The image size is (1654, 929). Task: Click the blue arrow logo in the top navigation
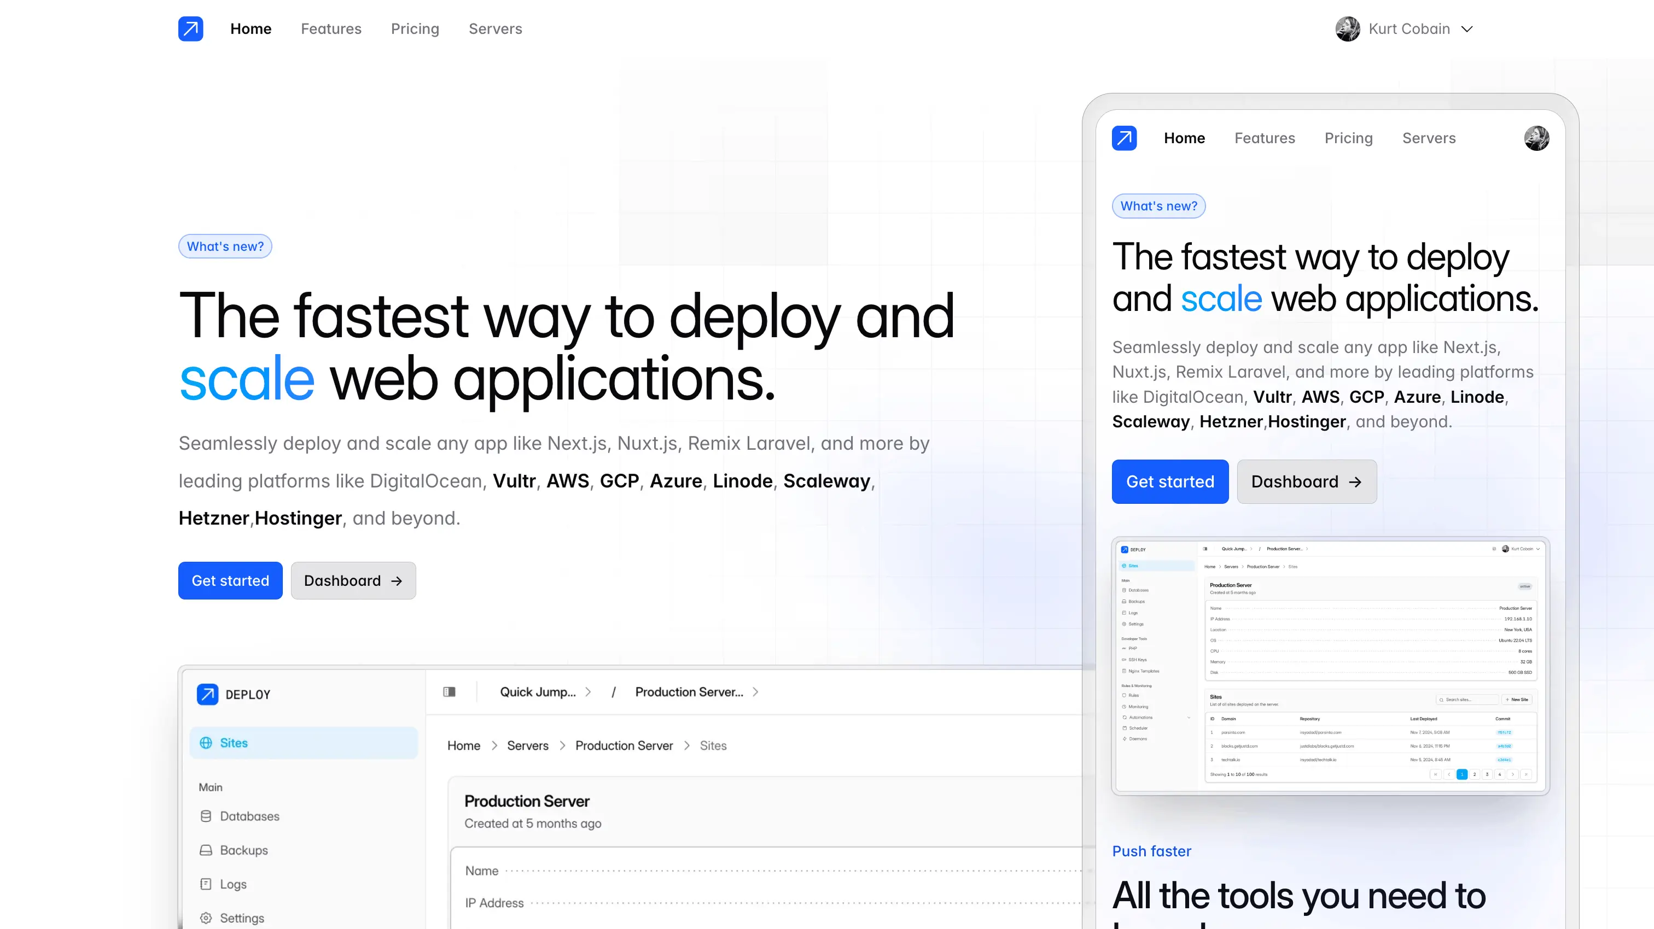pos(191,29)
